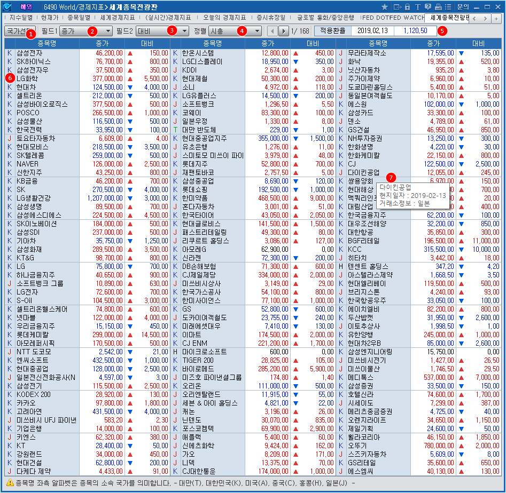Click the 문의 inquiry button
Viewport: 506px width, 493px height.
click(463, 7)
